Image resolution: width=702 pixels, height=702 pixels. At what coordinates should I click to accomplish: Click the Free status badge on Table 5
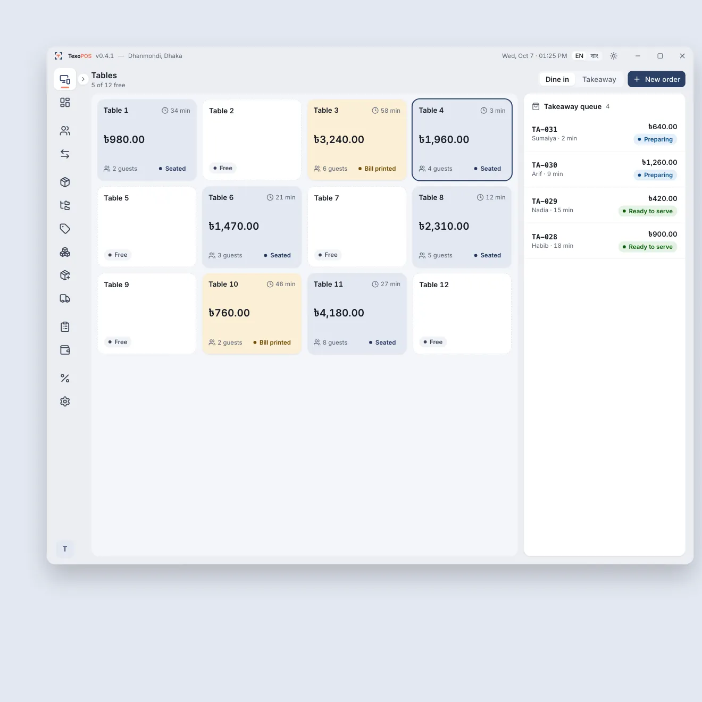point(118,255)
